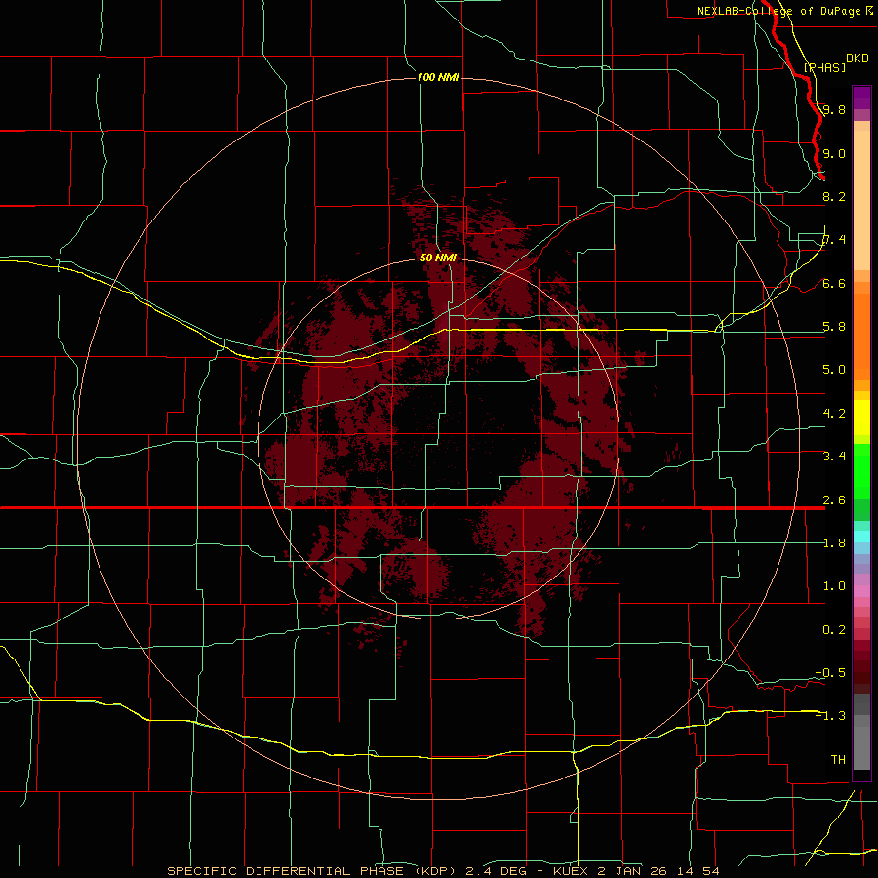Click the 2.6 value on the color scale
This screenshot has width=878, height=878.
click(x=834, y=500)
